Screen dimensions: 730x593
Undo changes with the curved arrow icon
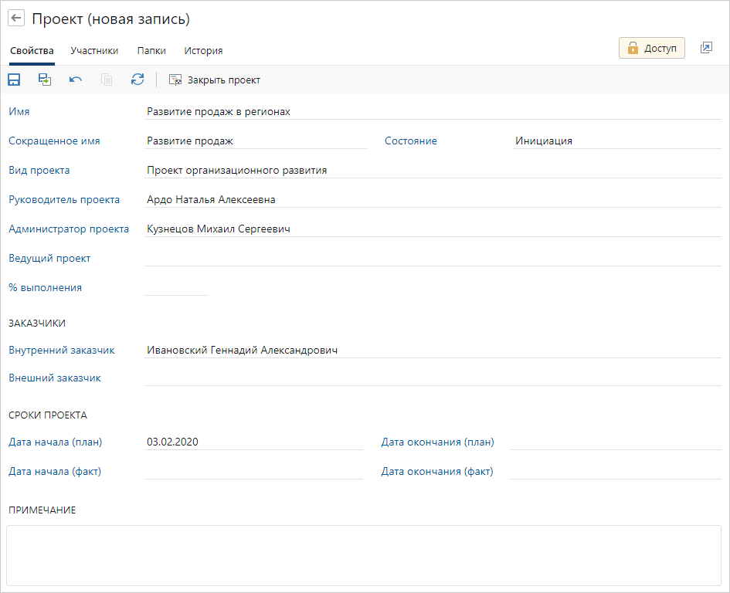click(76, 80)
